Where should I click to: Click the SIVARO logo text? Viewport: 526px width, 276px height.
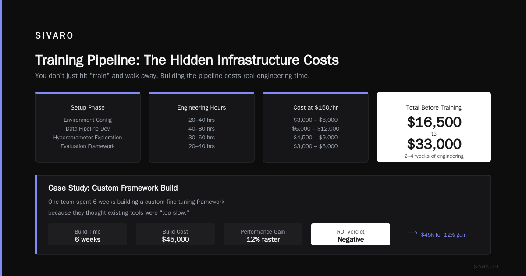click(54, 36)
